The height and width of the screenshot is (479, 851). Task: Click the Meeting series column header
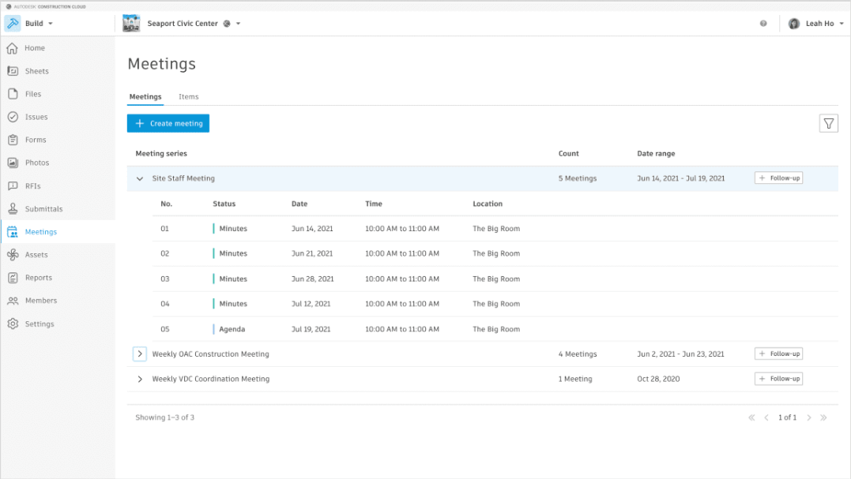[x=161, y=153]
